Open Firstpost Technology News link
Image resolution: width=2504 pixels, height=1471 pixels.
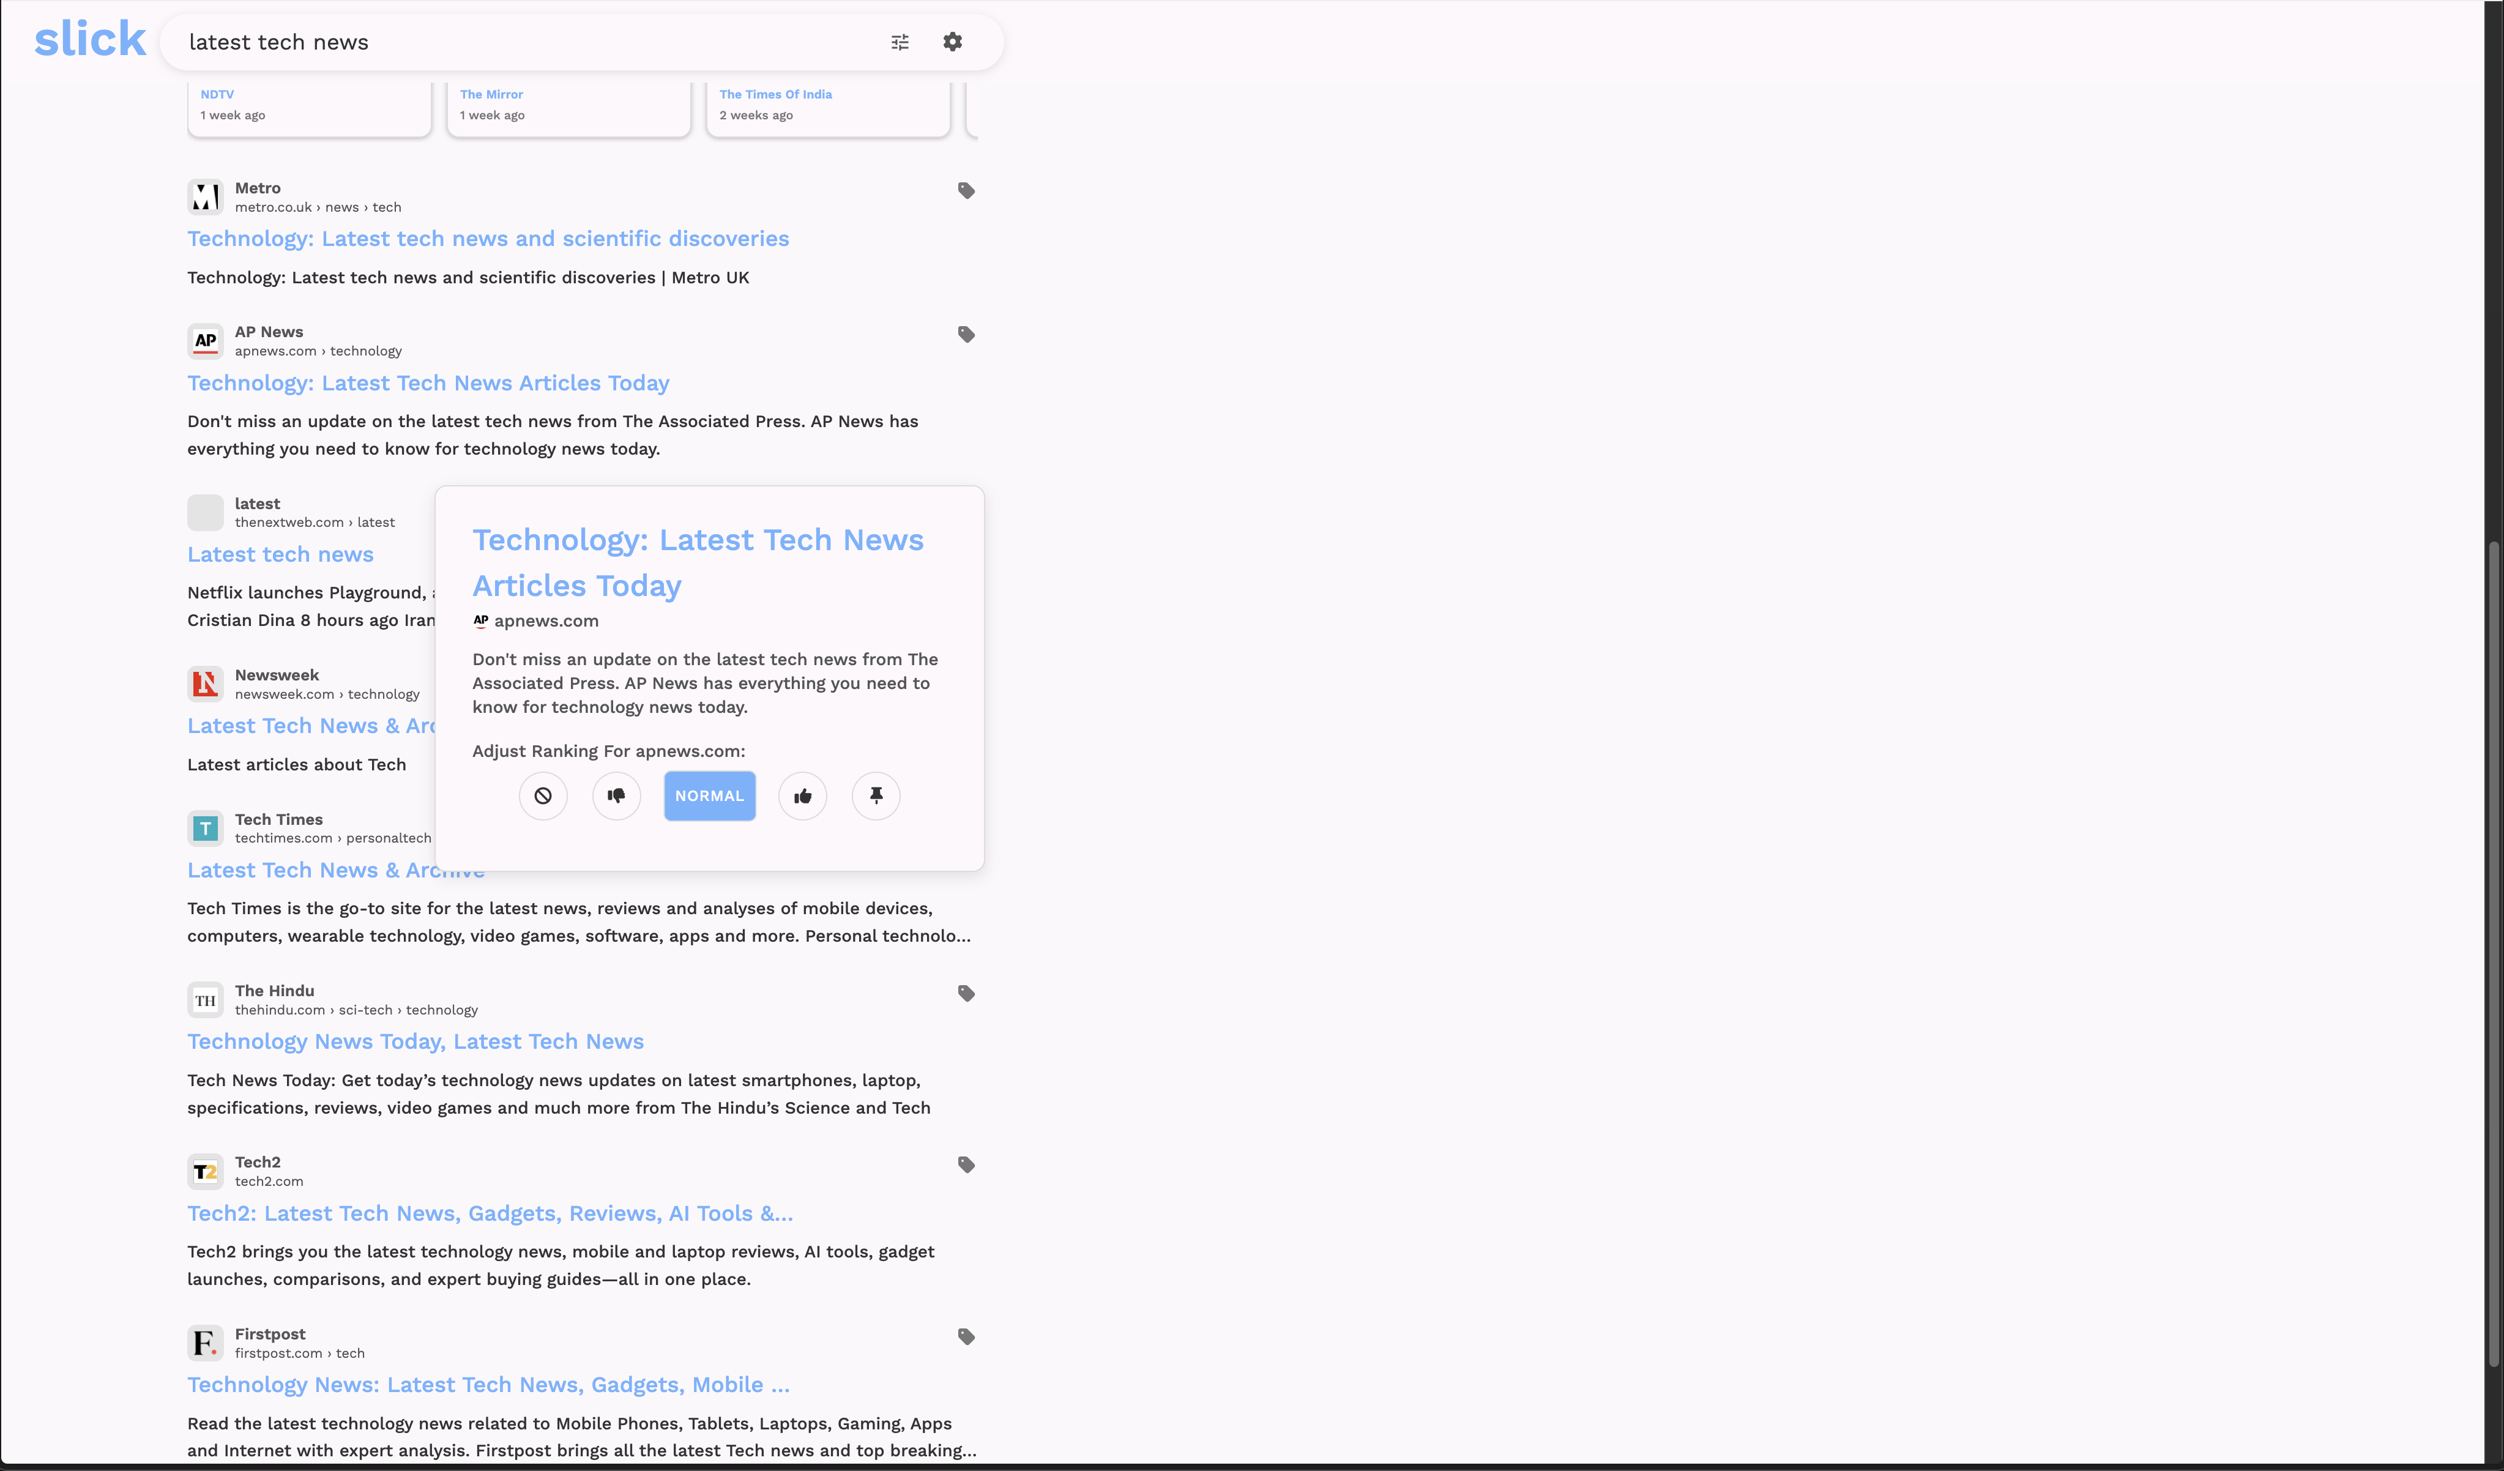pyautogui.click(x=488, y=1385)
